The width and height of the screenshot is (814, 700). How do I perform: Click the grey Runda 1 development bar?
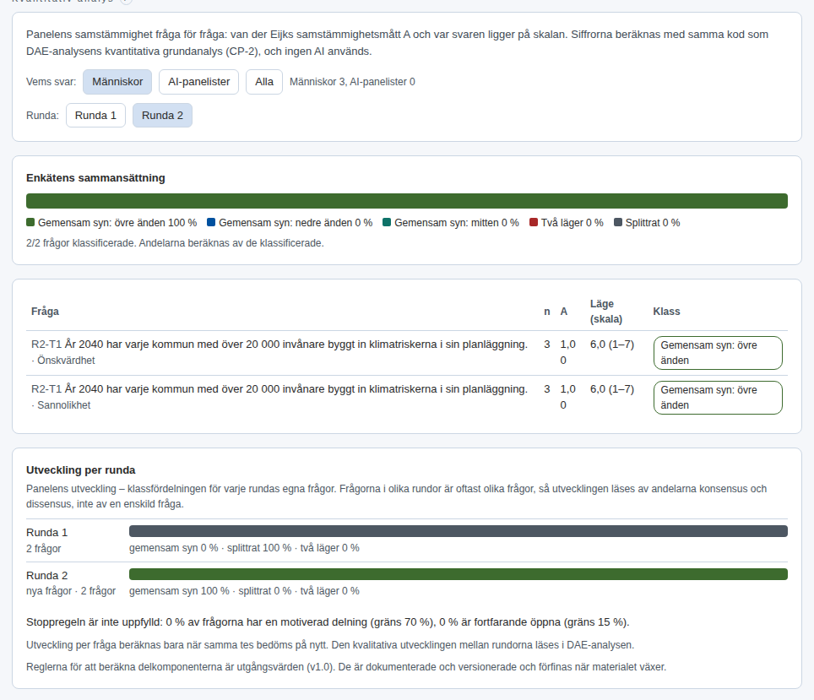(x=459, y=531)
